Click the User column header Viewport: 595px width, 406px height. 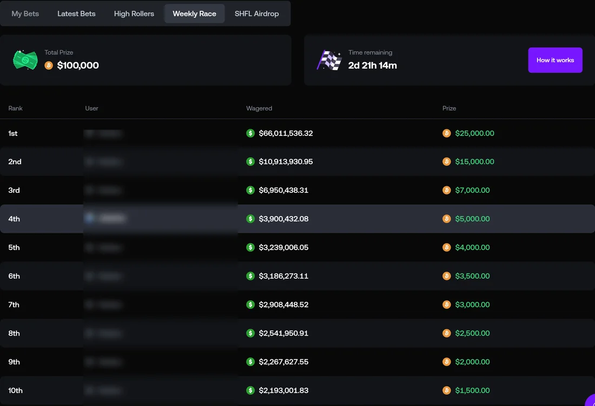point(91,108)
